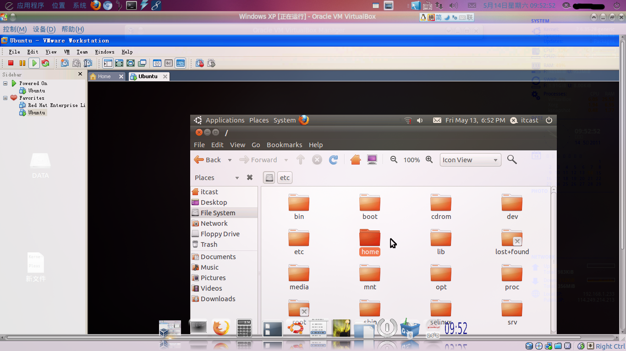
Task: Launch Terminal from the host top panel
Action: click(132, 5)
